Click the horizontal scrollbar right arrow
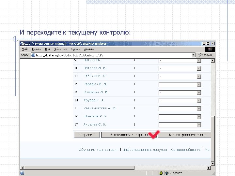Image resolution: width=235 pixels, height=176 pixels. click(209, 168)
